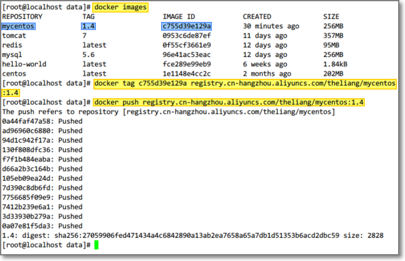The height and width of the screenshot is (261, 405).
Task: Click the '202MB' size value
Action: coord(333,74)
